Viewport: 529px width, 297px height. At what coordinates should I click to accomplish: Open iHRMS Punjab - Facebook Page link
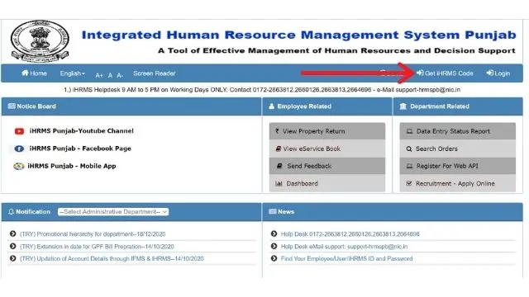coord(80,148)
